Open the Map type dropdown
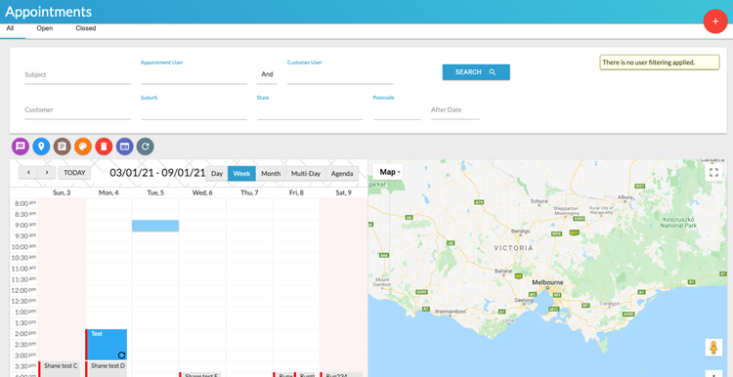Viewport: 733px width, 377px height. click(390, 172)
